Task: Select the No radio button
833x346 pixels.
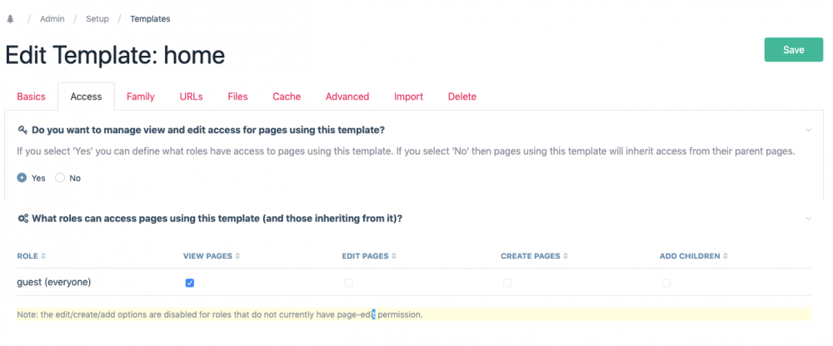Action: click(x=60, y=178)
